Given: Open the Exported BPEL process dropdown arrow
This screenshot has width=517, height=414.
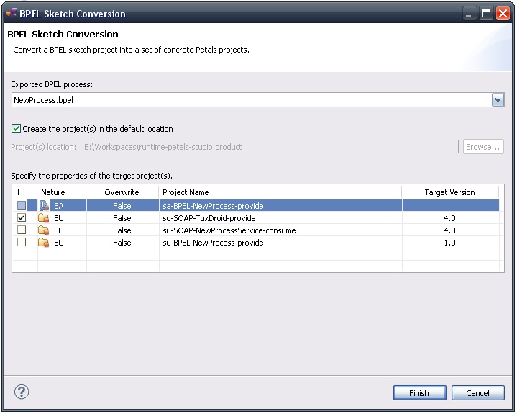Looking at the screenshot, I should tap(498, 101).
